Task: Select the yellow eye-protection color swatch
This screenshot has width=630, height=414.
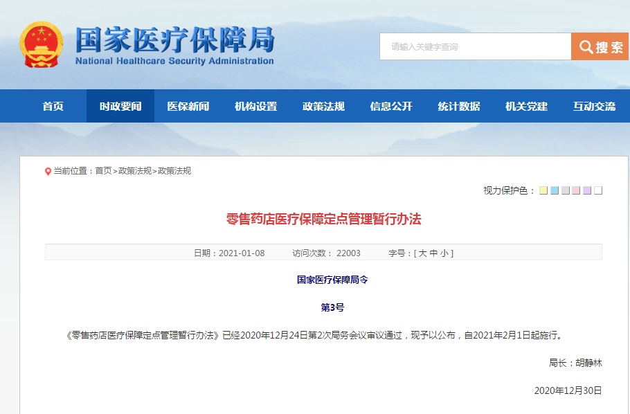Action: [543, 190]
